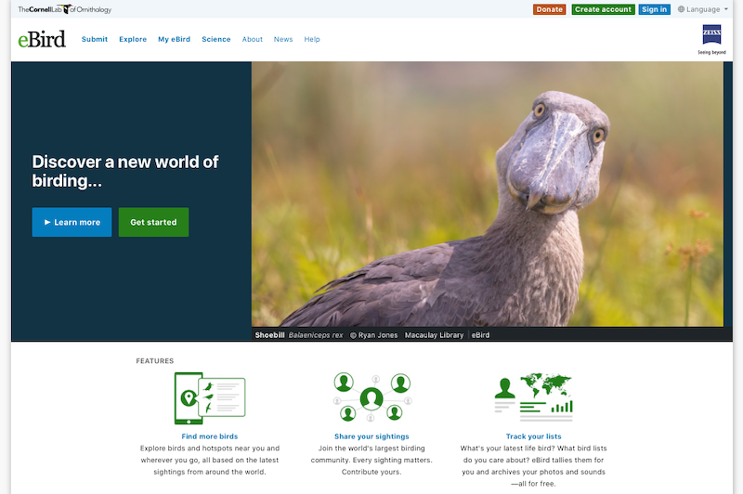Click the Sign in button
This screenshot has height=494, width=743.
[654, 9]
